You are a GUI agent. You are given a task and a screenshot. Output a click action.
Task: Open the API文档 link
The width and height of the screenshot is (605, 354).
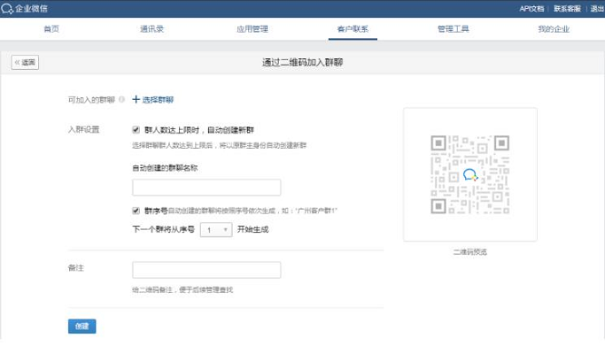coord(532,9)
